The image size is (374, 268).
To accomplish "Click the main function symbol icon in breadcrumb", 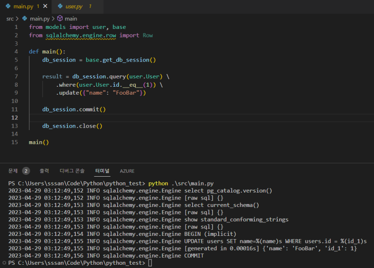I will [60, 19].
